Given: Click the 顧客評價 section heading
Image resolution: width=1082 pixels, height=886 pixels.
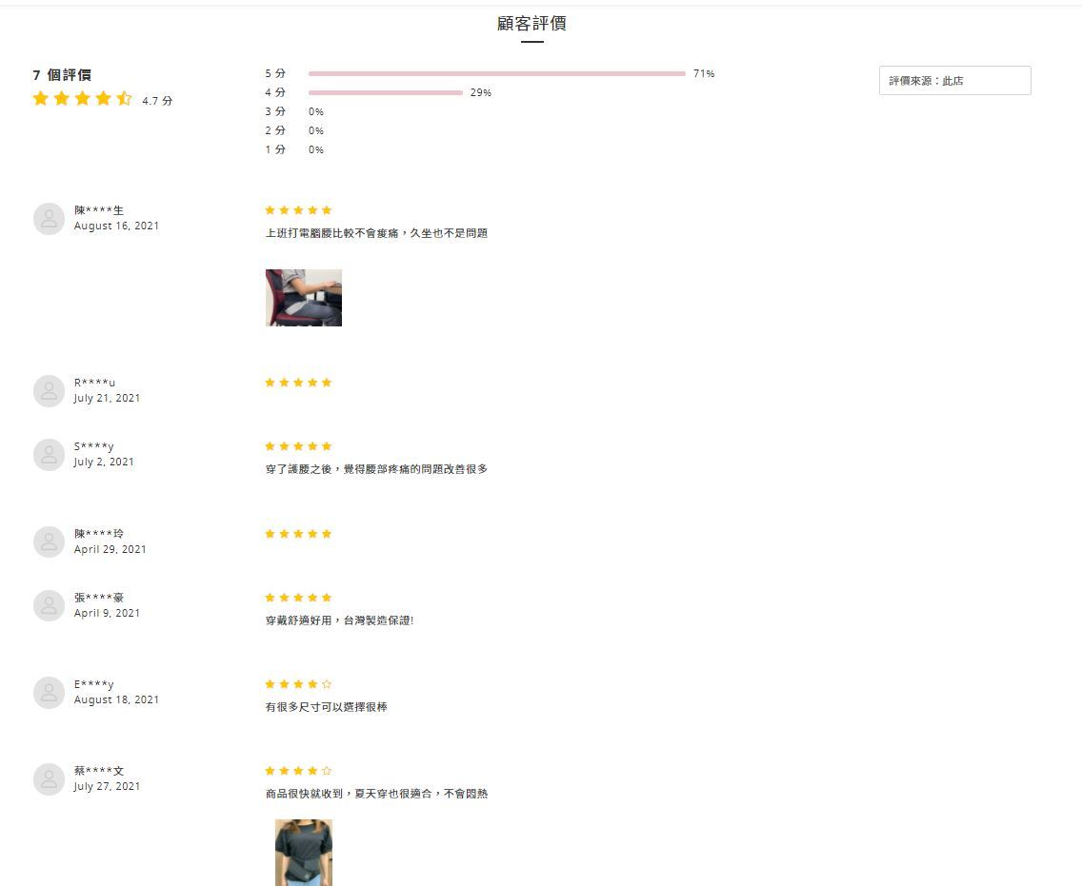Looking at the screenshot, I should coord(532,24).
